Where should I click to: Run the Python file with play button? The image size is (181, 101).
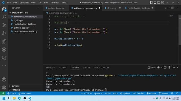(x=166, y=8)
